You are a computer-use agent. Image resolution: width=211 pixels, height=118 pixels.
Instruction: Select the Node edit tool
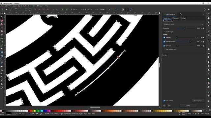click(2, 17)
